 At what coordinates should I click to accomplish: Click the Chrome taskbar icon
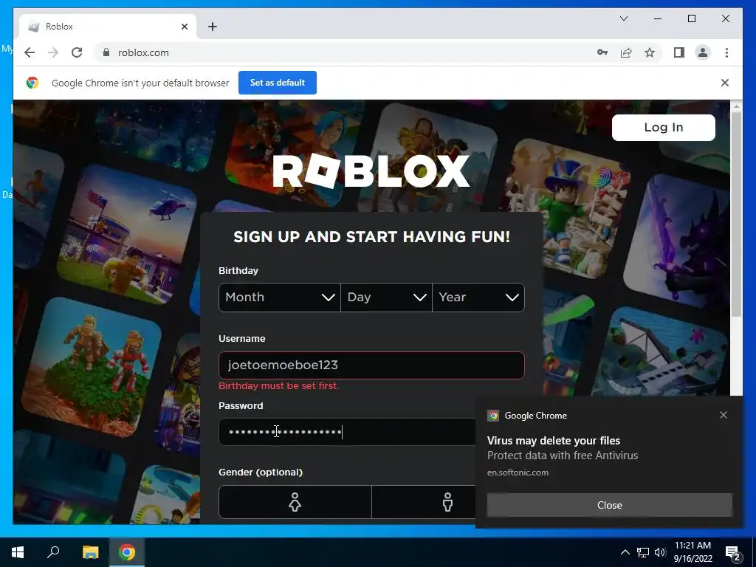point(127,552)
